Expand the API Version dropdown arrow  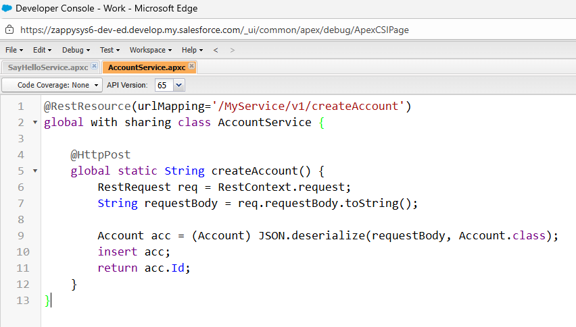tap(178, 85)
